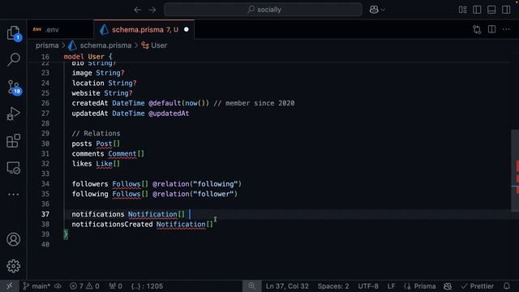Open the Explorer view in the activity bar

13,32
